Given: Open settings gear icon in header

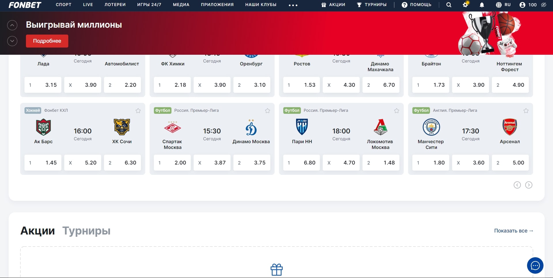Looking at the screenshot, I should point(465,5).
